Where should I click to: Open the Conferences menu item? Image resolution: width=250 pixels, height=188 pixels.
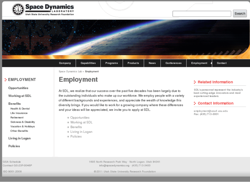(x=173, y=63)
